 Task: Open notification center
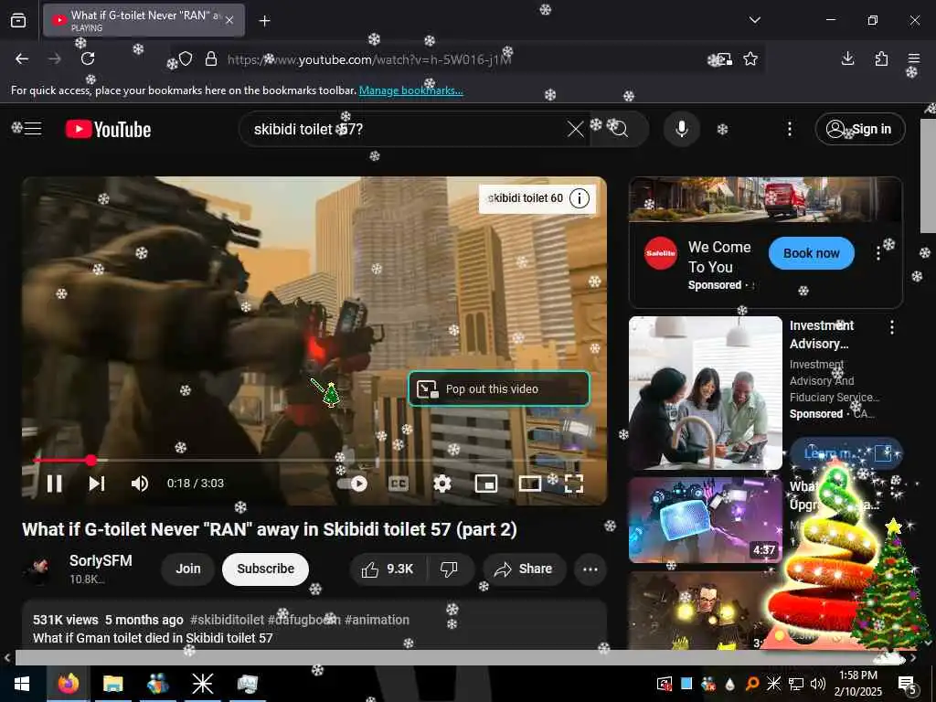tap(908, 685)
